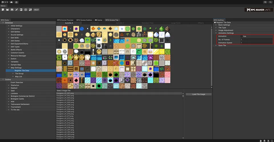Select the Sample Map tree item
Screen dimensions: 274x142
[x=16, y=65]
